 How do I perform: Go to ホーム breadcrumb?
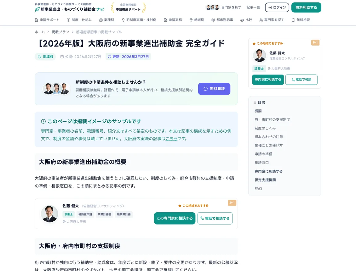tap(40, 32)
